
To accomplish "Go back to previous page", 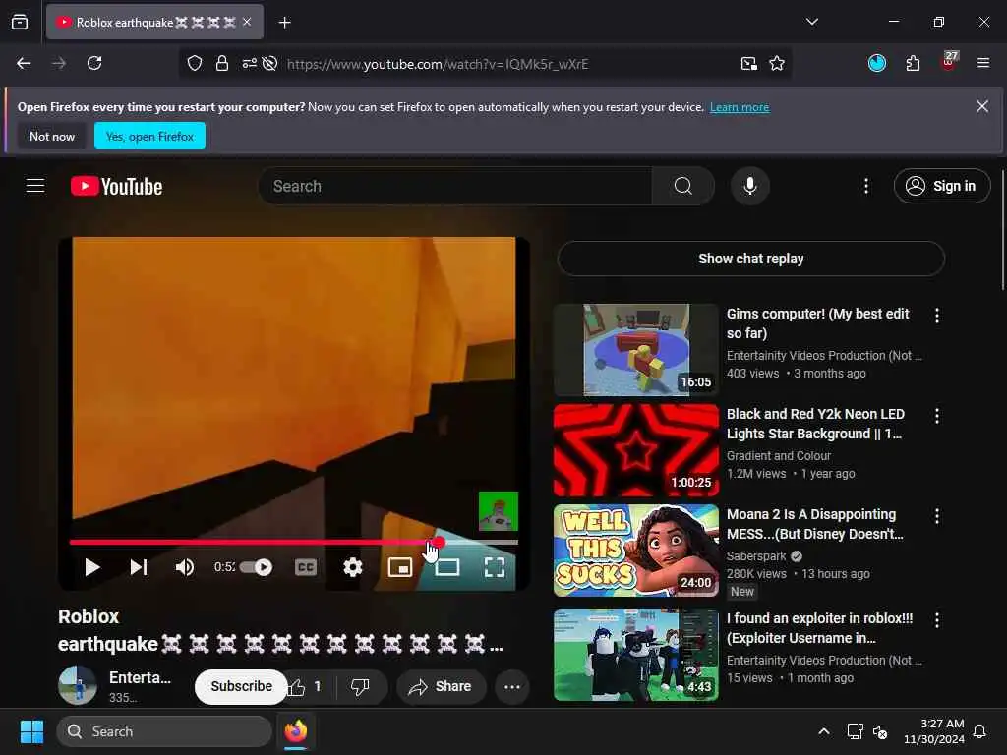I will tap(24, 63).
